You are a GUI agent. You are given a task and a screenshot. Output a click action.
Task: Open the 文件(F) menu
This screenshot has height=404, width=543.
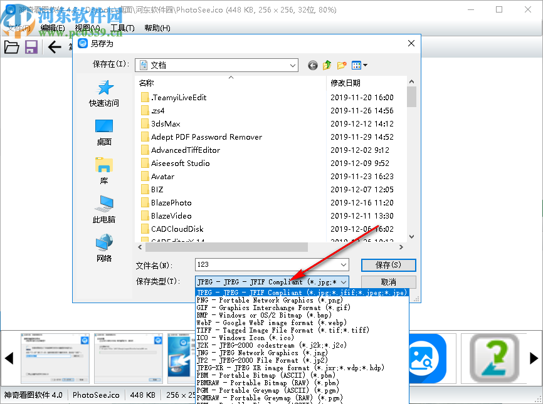[x=19, y=28]
